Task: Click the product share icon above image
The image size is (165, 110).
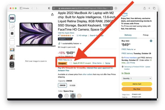Action: point(52,14)
